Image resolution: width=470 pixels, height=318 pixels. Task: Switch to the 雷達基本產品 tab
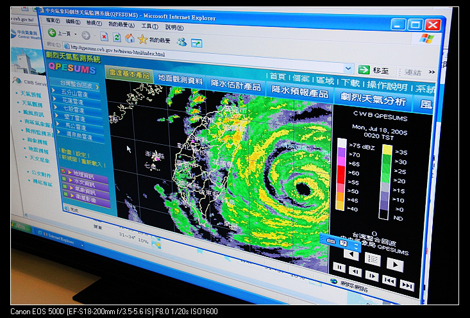pyautogui.click(x=130, y=74)
